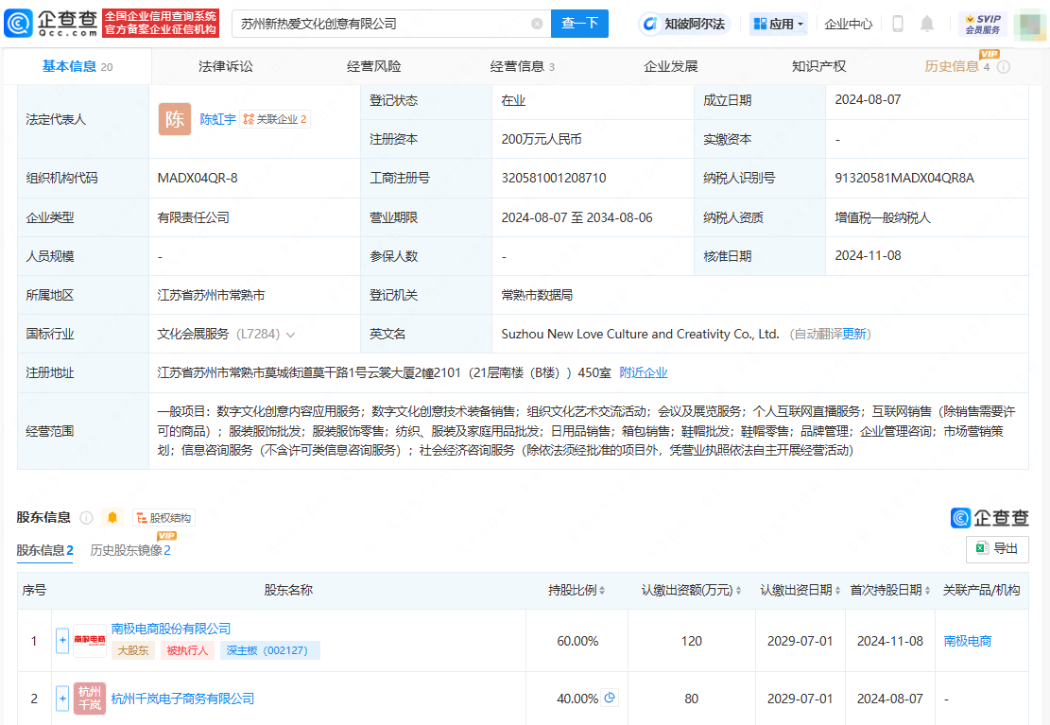The image size is (1050, 725).
Task: Click the orange monitoring bell beside 股东信息
Action: pos(111,517)
